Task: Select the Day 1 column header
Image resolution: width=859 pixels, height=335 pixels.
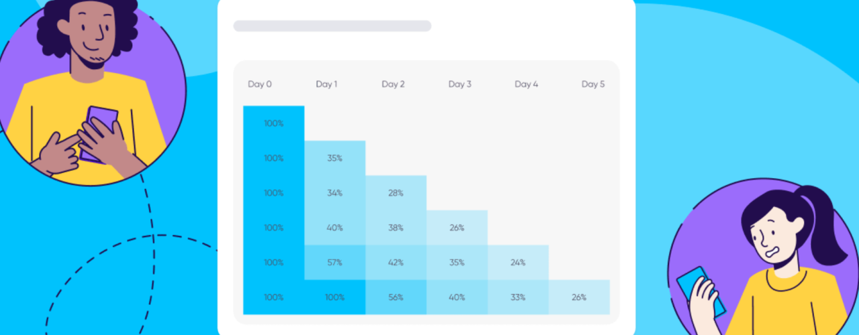Action: tap(326, 84)
